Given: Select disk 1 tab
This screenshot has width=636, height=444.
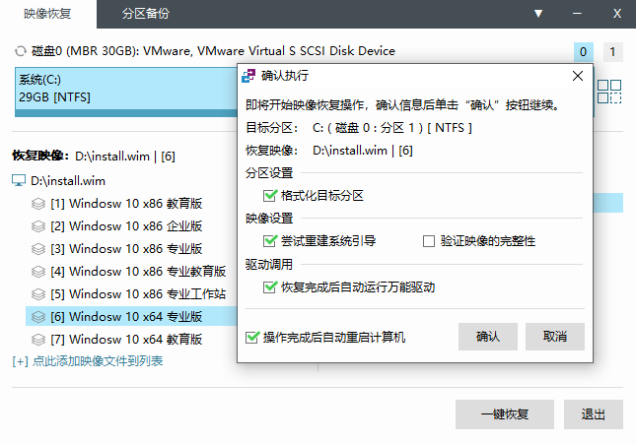Looking at the screenshot, I should pos(613,52).
